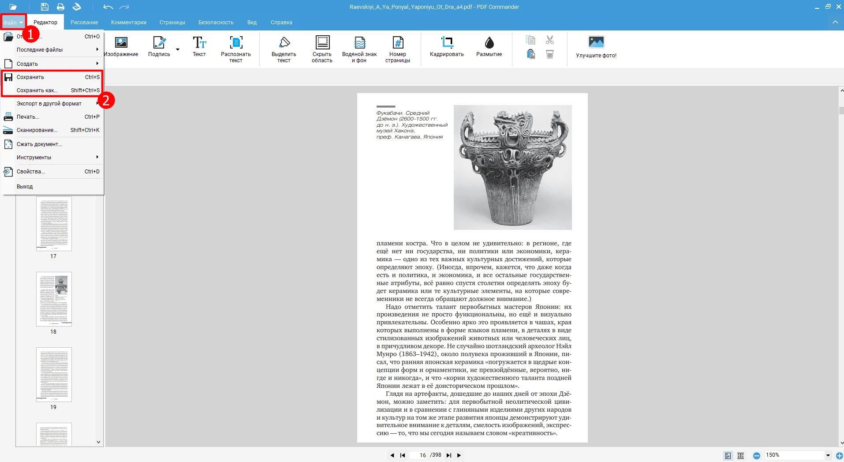The image size is (844, 462).
Task: Open the Безопасность tab
Action: pyautogui.click(x=216, y=23)
